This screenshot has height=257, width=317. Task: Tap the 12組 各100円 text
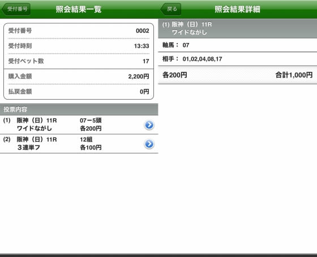[x=91, y=144]
